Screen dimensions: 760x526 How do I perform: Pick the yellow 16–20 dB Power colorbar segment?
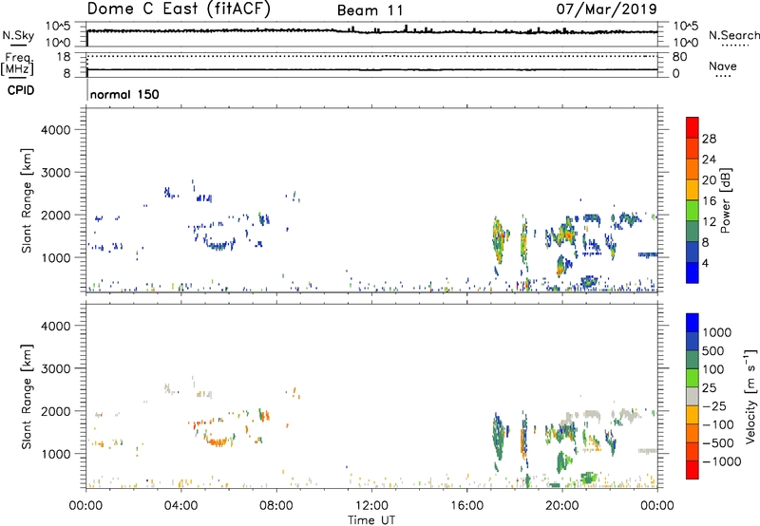click(693, 190)
